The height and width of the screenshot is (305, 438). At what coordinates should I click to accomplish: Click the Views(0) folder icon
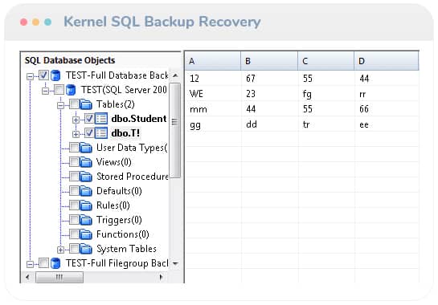click(x=86, y=162)
